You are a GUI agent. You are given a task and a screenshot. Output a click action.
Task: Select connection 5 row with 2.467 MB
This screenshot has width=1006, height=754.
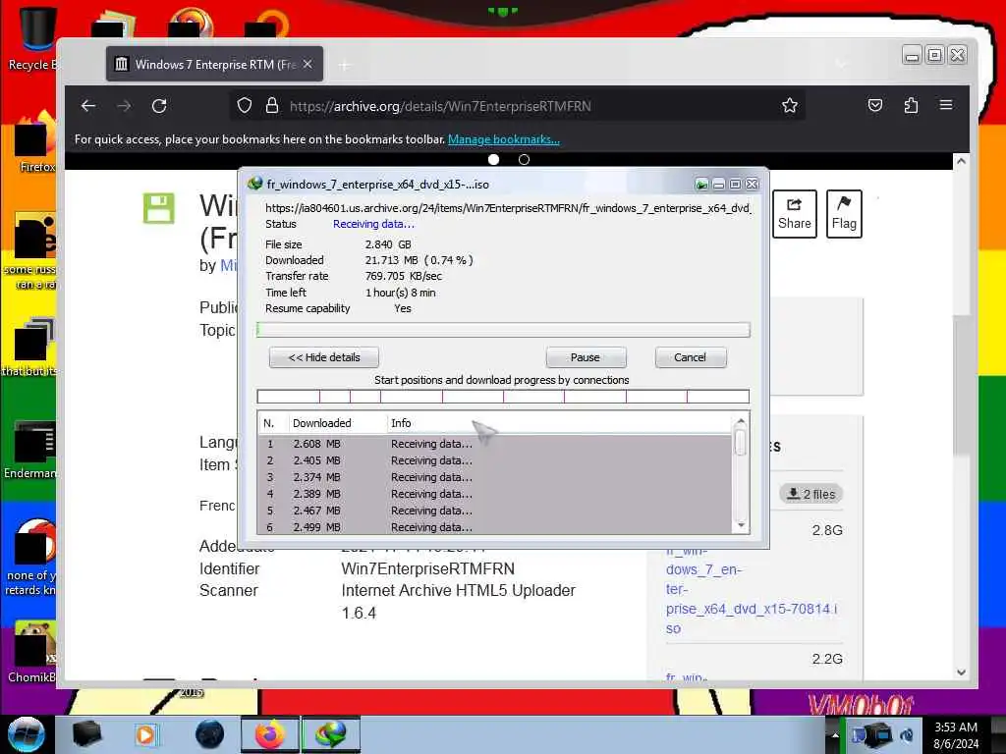coord(495,511)
